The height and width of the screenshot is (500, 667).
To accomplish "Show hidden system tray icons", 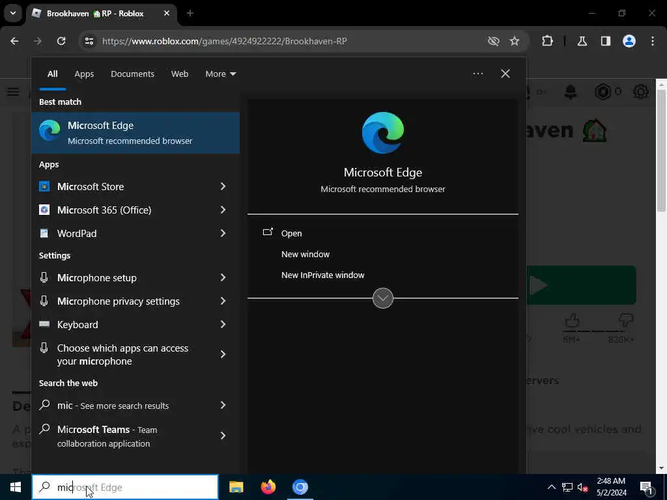I will coord(551,487).
